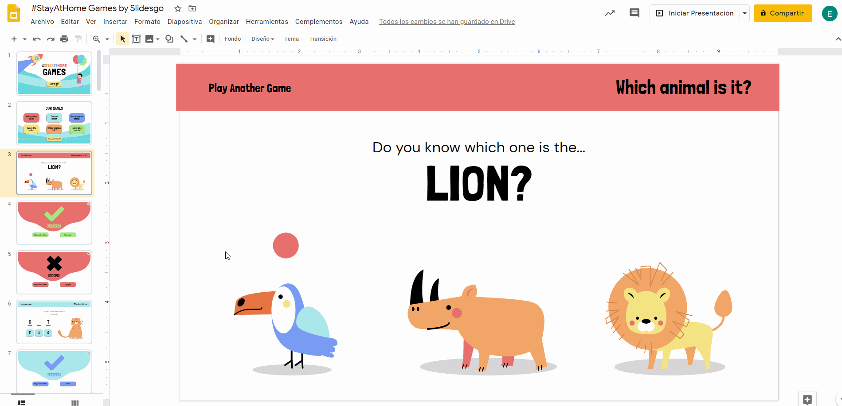Click the print icon
The width and height of the screenshot is (842, 406).
pos(64,39)
